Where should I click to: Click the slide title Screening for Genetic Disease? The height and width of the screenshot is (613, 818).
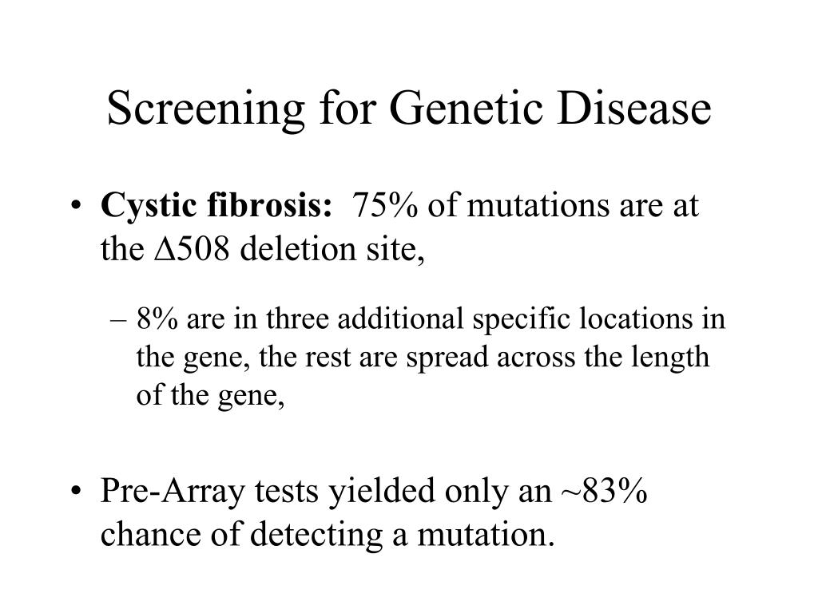click(409, 109)
